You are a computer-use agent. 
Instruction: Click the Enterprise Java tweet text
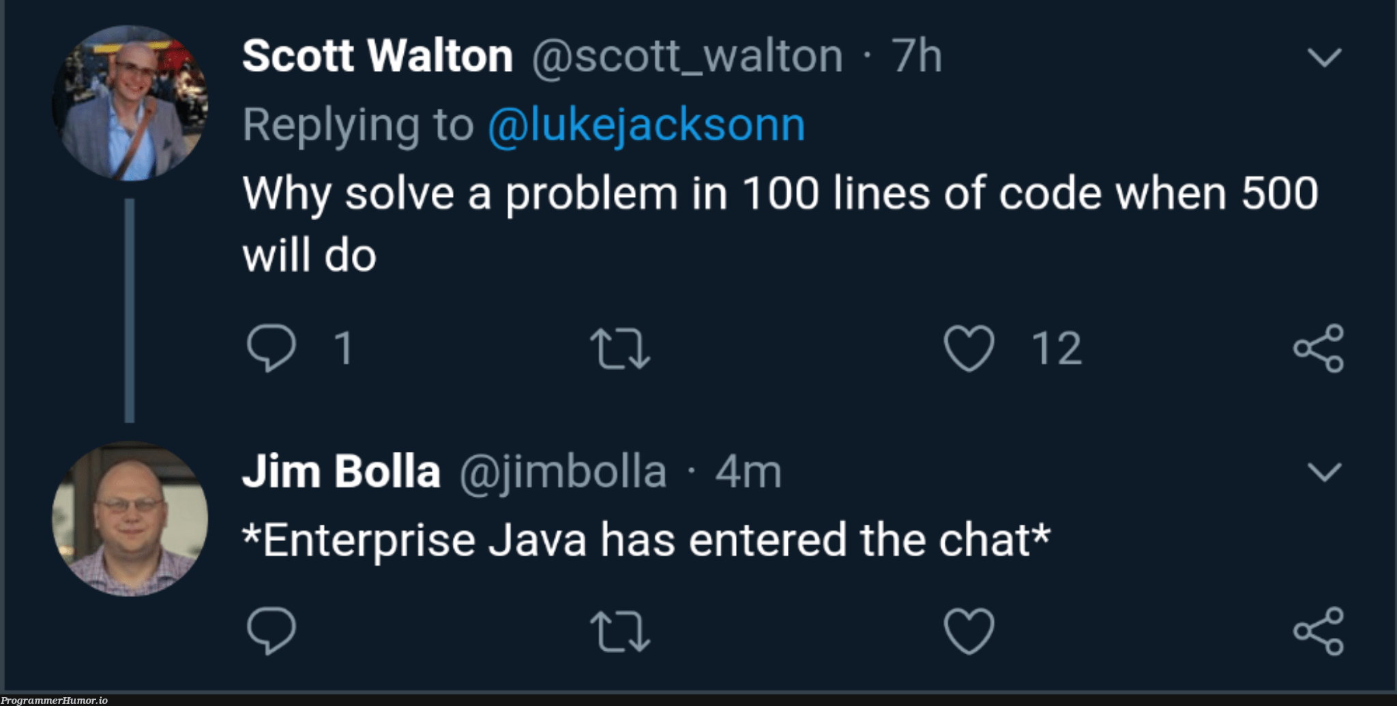click(646, 540)
